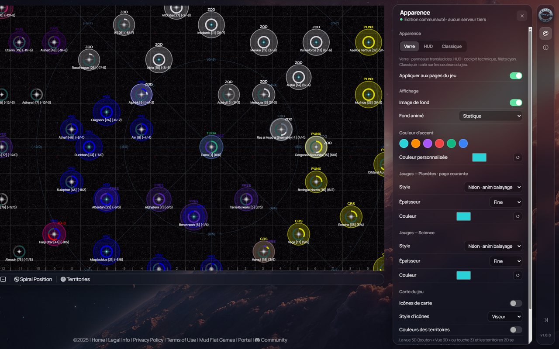Collapse the sidebar with the arrow icon
This screenshot has width=559, height=349.
545,320
